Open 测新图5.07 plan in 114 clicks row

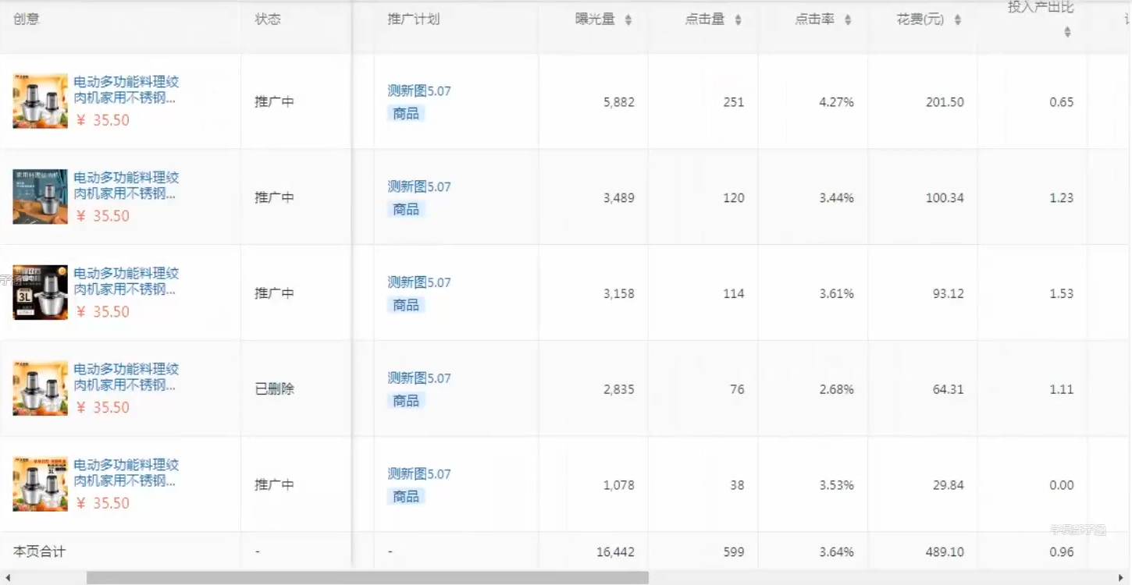coord(419,282)
